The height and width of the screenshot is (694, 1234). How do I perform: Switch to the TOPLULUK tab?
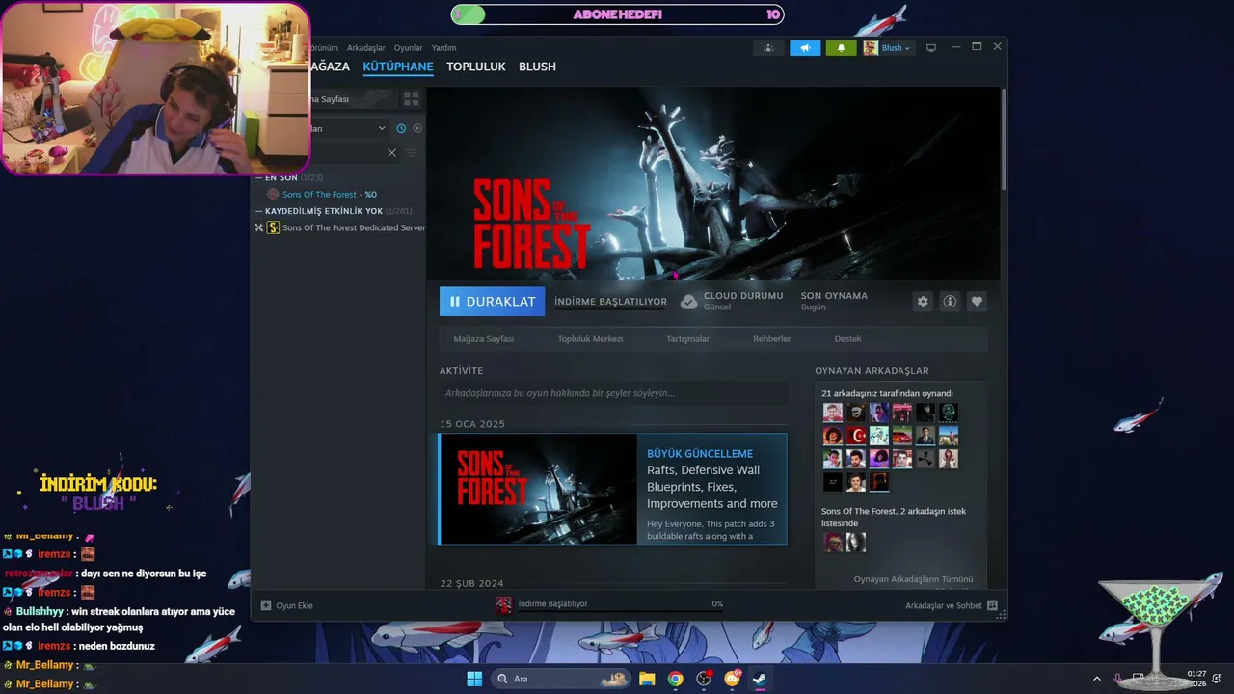[x=476, y=67]
